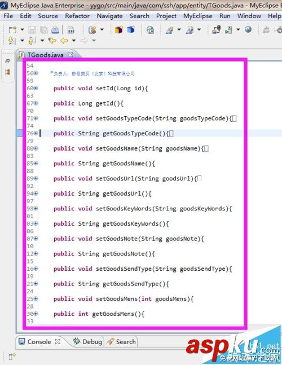Click the server deployment toolbar icon
282x365 pixels.
[x=217, y=30]
